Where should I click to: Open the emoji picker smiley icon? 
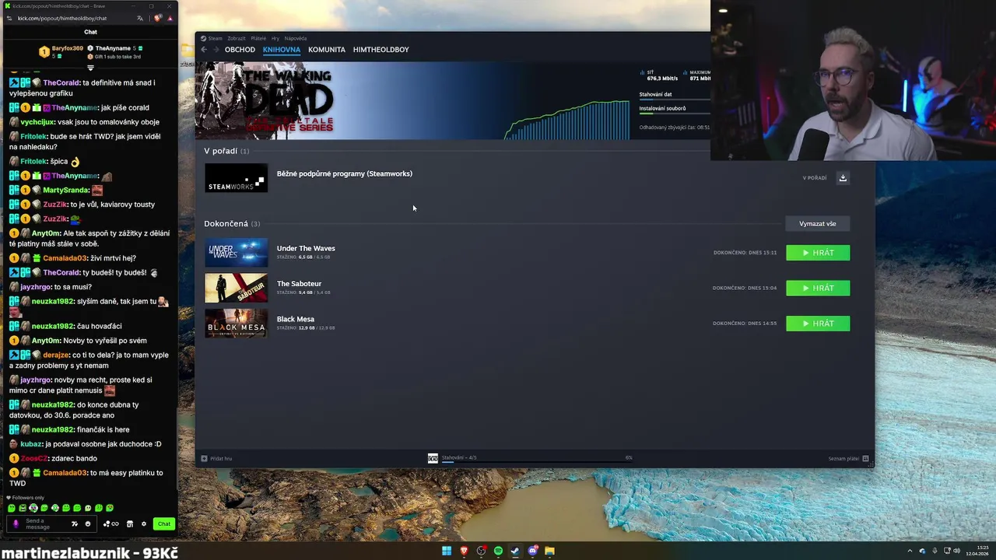[88, 524]
